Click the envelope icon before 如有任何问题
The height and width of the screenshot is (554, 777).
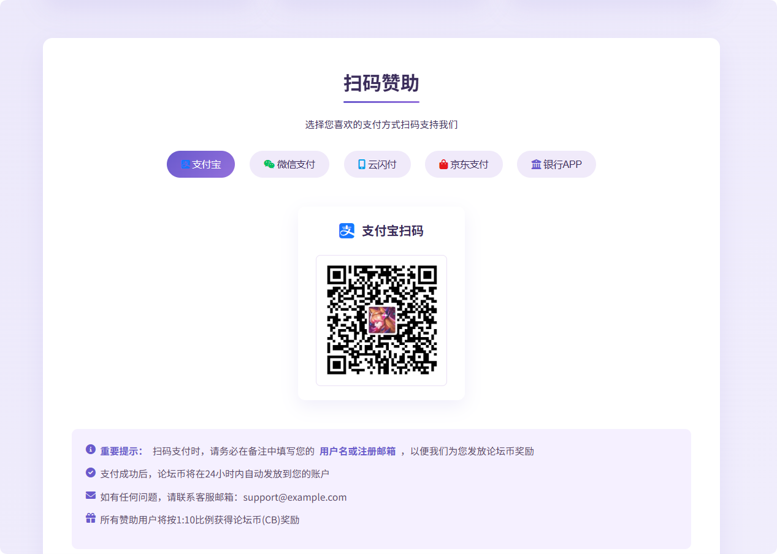[x=91, y=495]
